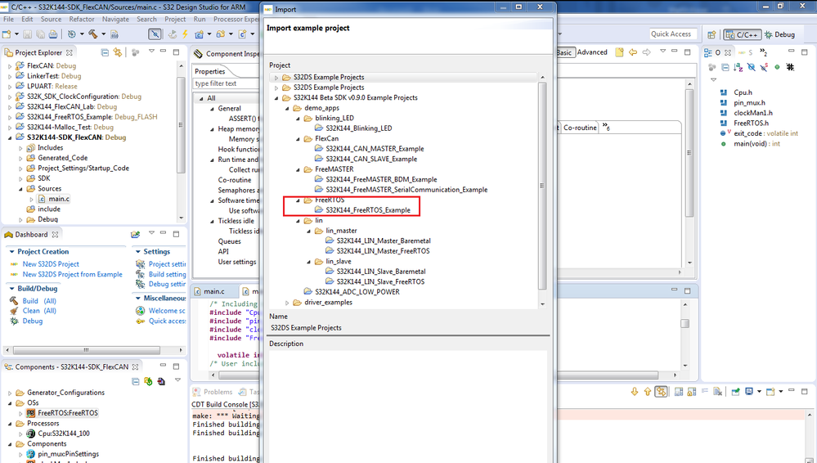817x463 pixels.
Task: Open the Project menu
Action: 175,20
